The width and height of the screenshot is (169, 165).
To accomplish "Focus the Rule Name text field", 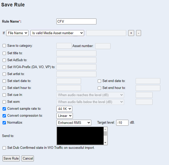I will 76,21.
